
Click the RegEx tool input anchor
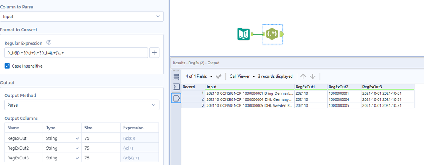(264, 34)
